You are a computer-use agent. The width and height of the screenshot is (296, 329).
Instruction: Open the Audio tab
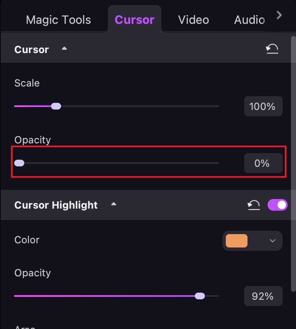pyautogui.click(x=249, y=20)
